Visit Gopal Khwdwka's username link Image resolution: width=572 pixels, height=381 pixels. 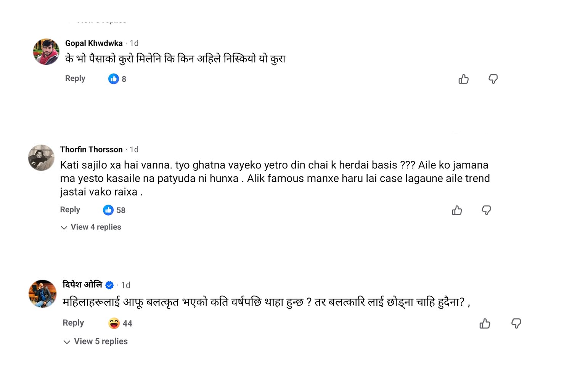[94, 43]
